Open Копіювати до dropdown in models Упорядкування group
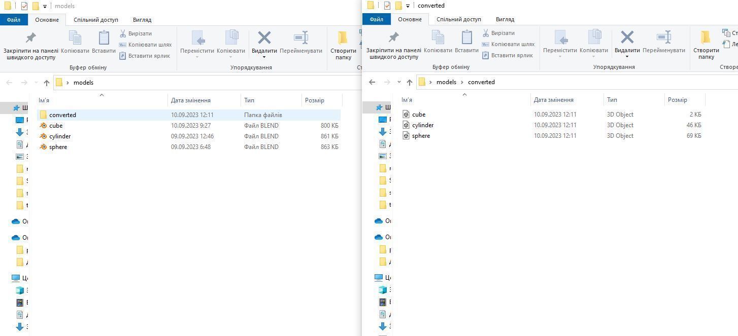Viewport: 738px width, 336px height. [231, 57]
